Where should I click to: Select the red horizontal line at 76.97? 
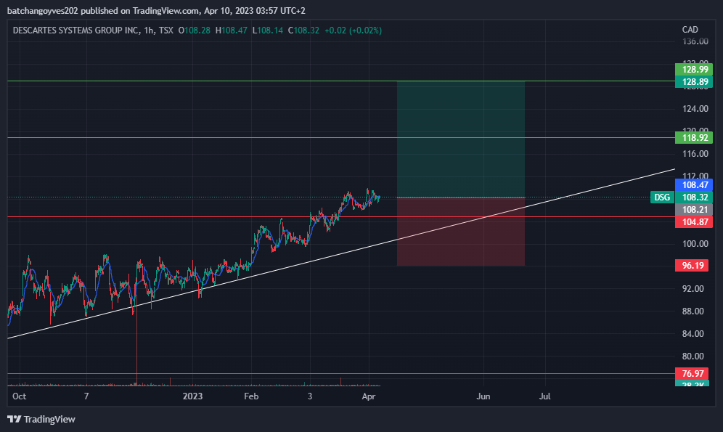[x=341, y=373]
